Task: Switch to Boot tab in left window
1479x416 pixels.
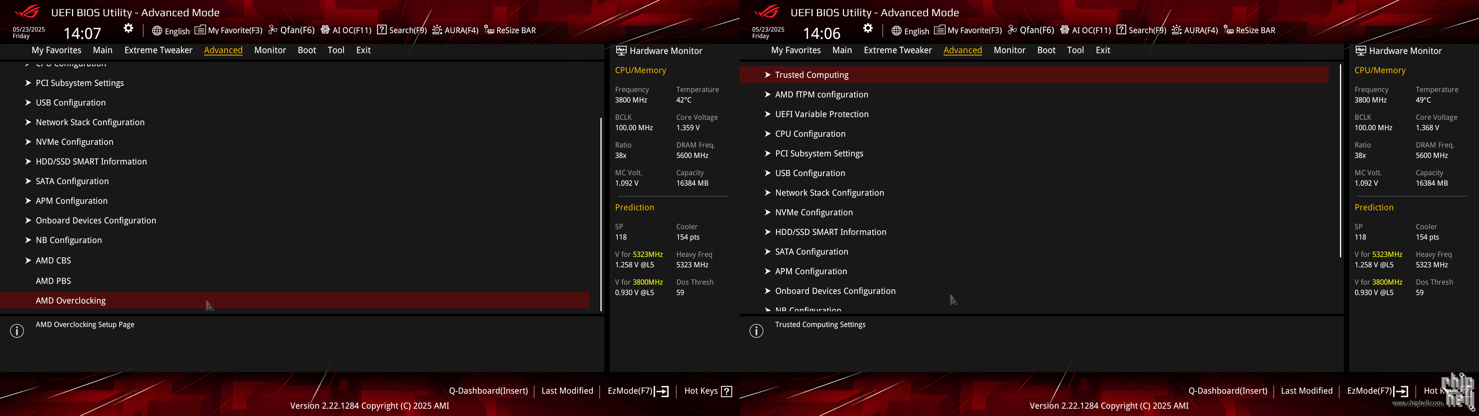Action: pos(307,50)
